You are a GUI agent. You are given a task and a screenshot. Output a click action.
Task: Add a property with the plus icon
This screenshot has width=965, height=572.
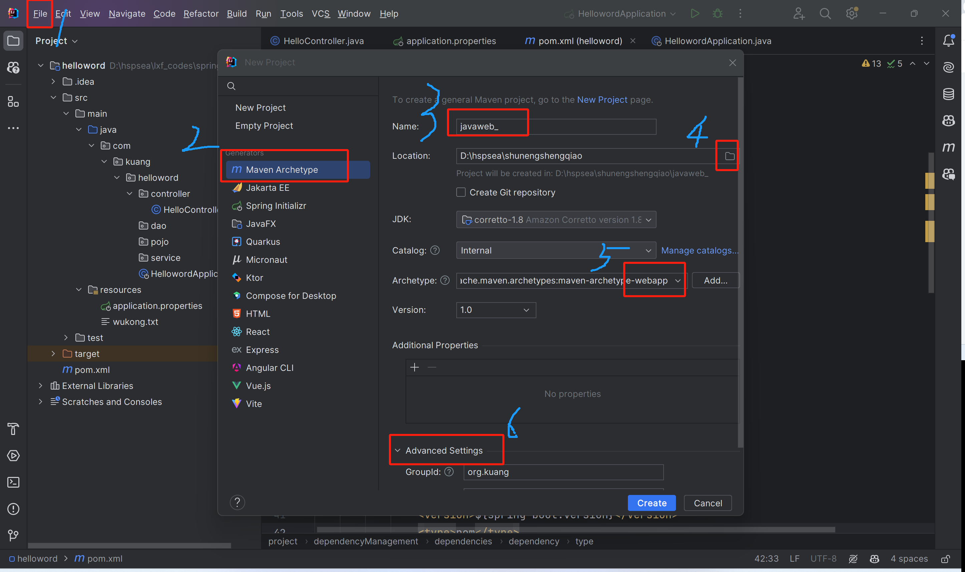[x=414, y=368]
